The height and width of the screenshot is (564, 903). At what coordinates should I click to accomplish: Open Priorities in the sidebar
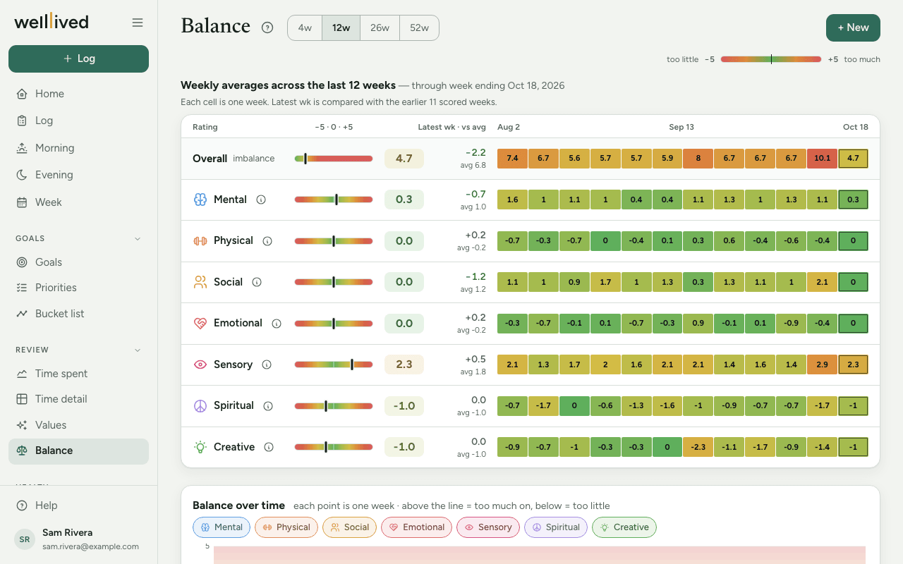(78, 288)
